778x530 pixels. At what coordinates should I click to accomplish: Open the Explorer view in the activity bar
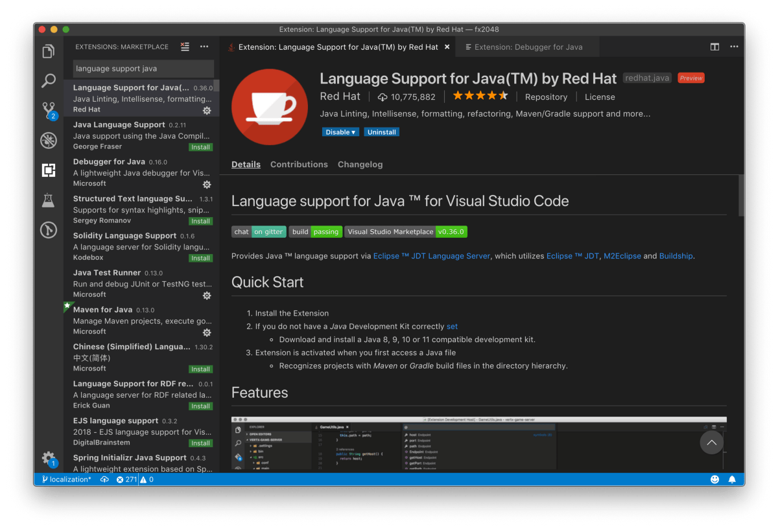(x=49, y=51)
